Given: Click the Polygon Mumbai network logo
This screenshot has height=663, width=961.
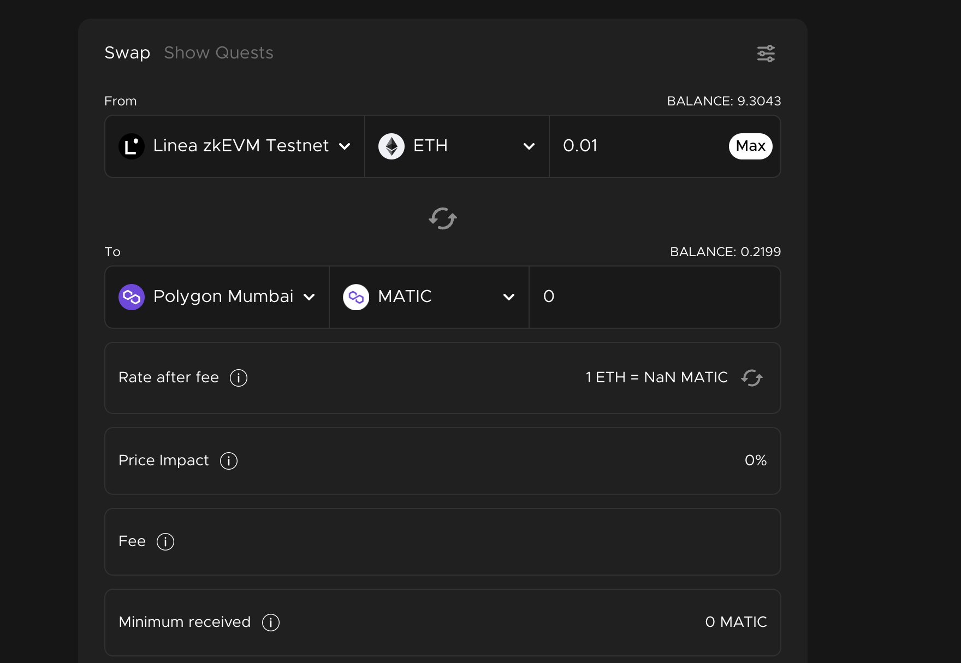Looking at the screenshot, I should point(132,297).
